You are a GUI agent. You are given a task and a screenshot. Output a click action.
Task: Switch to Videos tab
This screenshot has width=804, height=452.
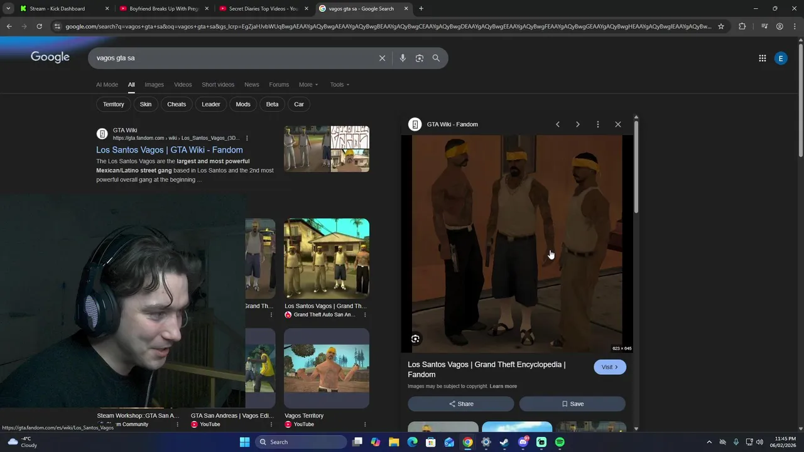183,85
